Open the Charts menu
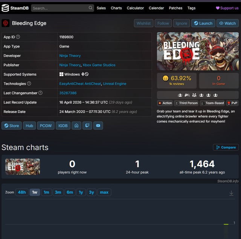241x239 pixels. pos(116,8)
